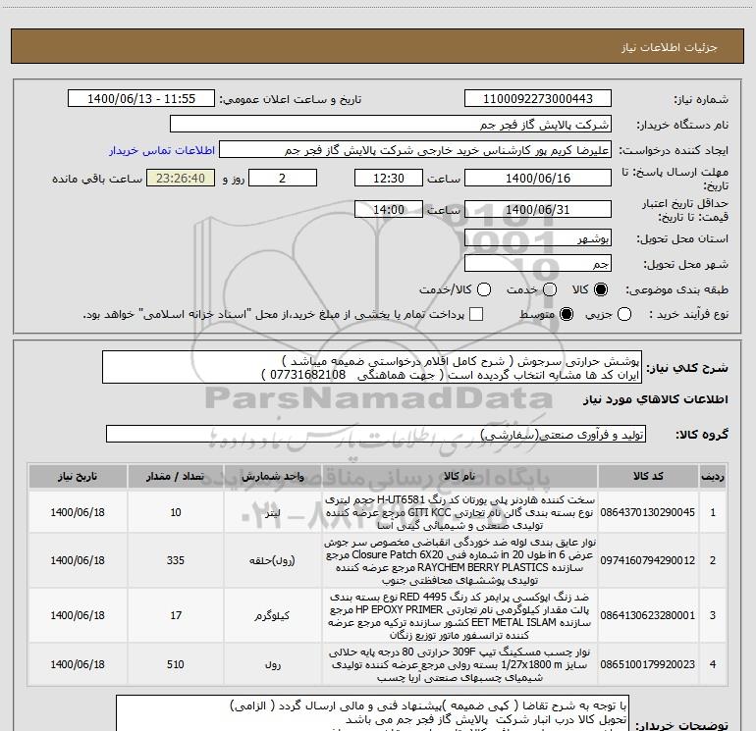Choose the متوسط purchase type radio
The image size is (756, 731).
(567, 315)
